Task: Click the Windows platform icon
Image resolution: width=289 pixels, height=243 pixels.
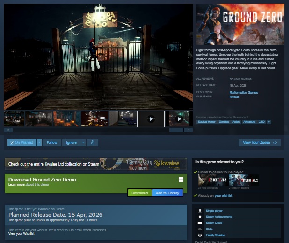Action: click(181, 180)
